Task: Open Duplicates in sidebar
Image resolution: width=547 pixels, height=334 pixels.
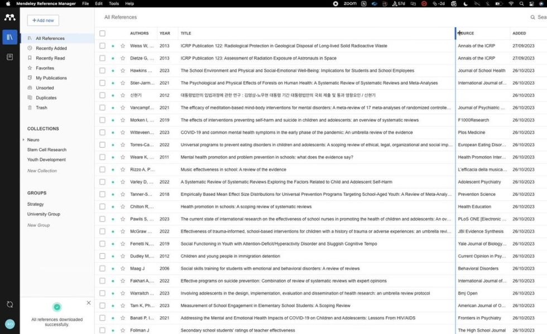Action: click(x=46, y=98)
